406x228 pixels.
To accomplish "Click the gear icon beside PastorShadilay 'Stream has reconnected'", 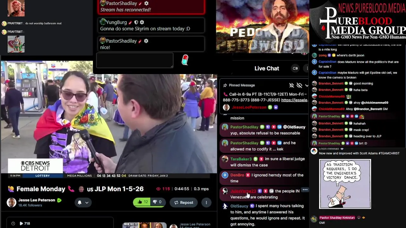I will click(146, 3).
